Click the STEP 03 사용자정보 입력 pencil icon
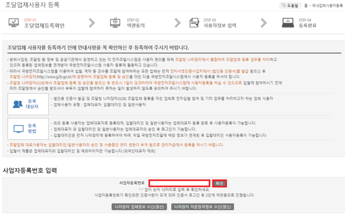The image size is (345, 223). [x=194, y=23]
